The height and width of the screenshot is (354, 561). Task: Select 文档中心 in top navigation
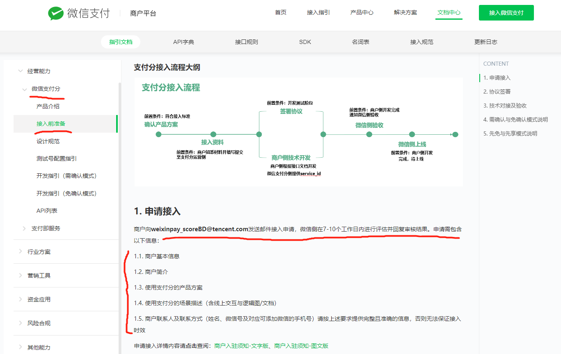449,12
